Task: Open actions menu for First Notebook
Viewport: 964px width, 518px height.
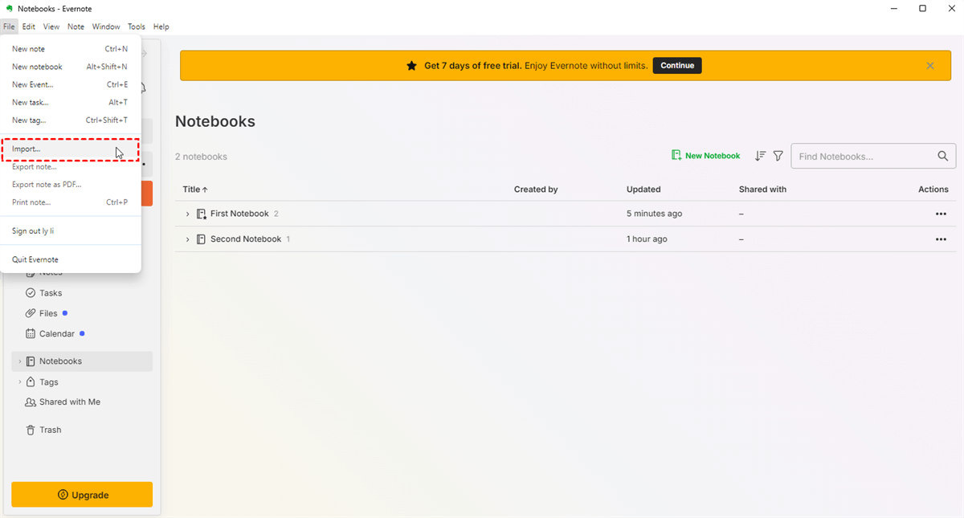Action: coord(941,214)
